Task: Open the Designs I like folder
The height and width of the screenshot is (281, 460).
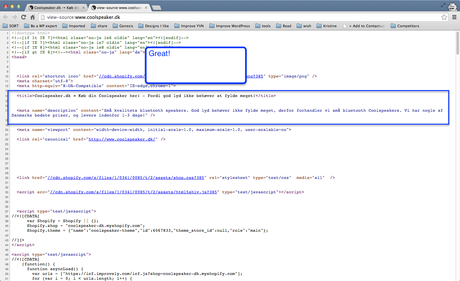Action: tap(153, 26)
